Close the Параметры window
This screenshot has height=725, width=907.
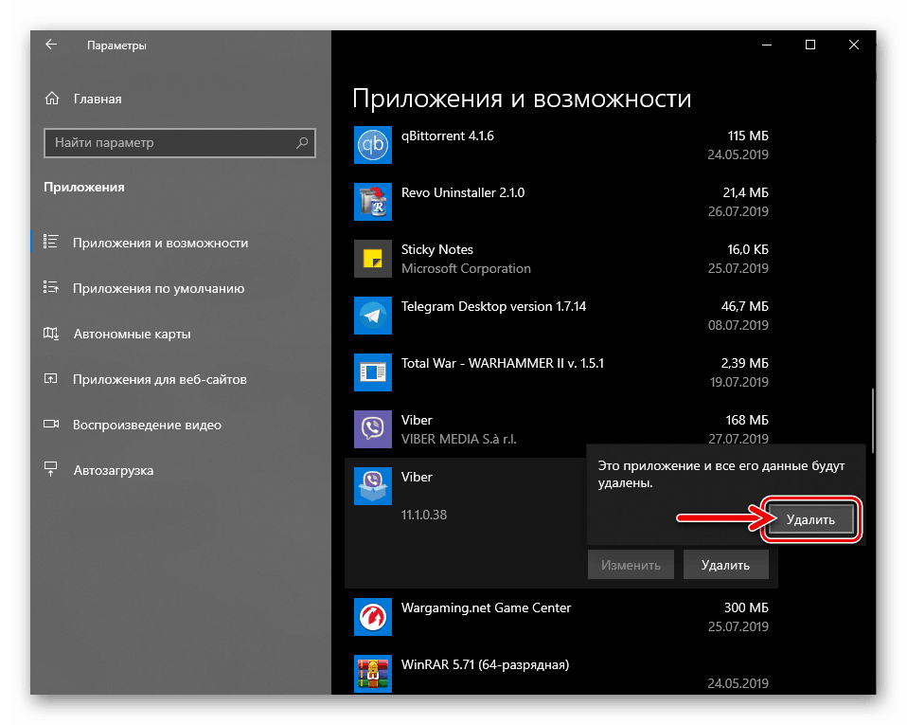click(854, 45)
